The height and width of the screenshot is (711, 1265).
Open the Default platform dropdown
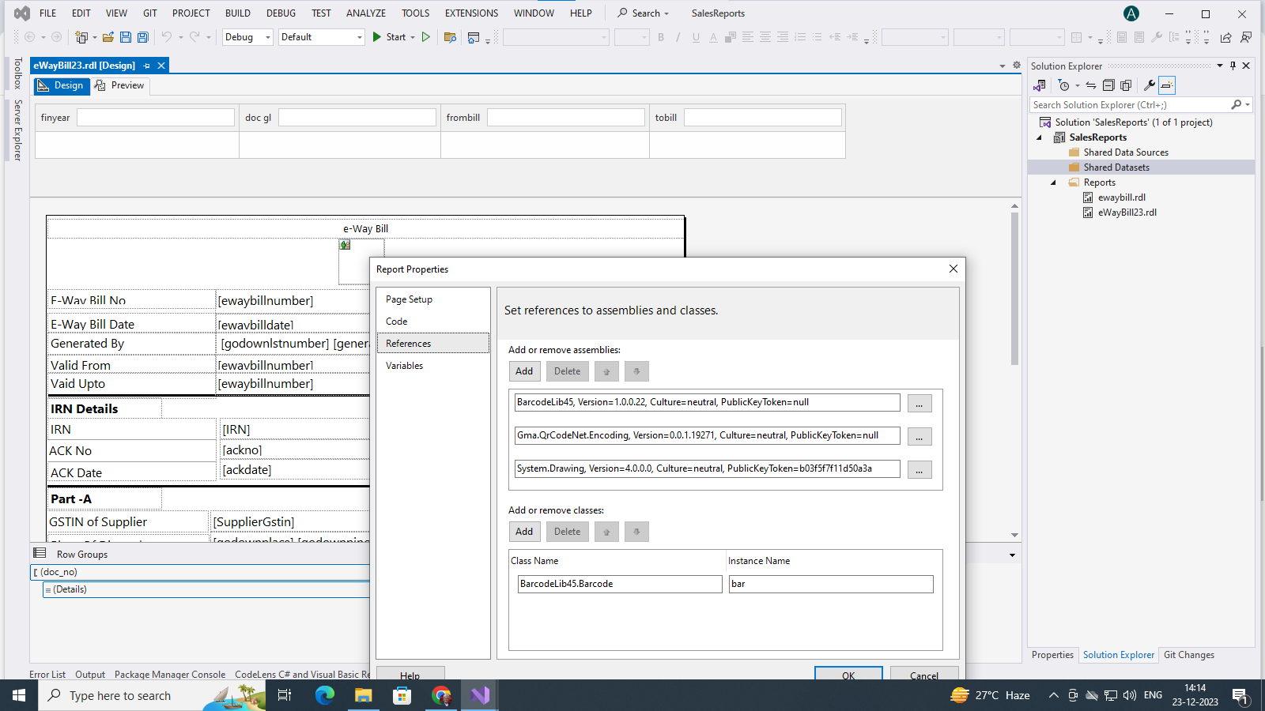pyautogui.click(x=322, y=37)
